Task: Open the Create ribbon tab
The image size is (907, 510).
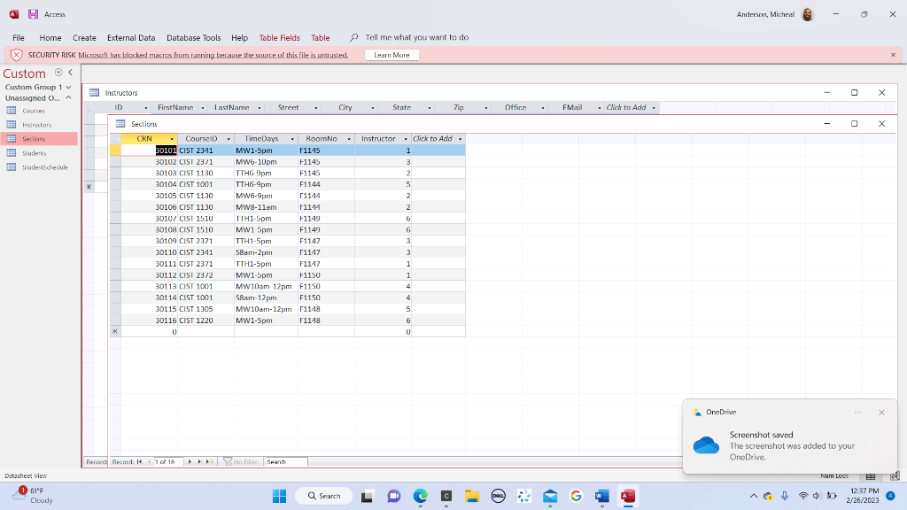Action: (84, 38)
